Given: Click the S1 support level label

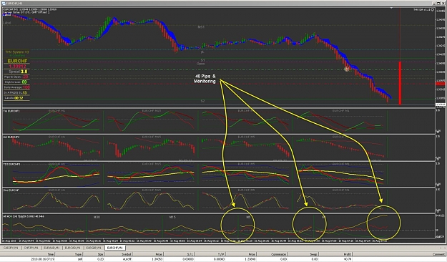Looking at the screenshot, I should click(x=202, y=60).
